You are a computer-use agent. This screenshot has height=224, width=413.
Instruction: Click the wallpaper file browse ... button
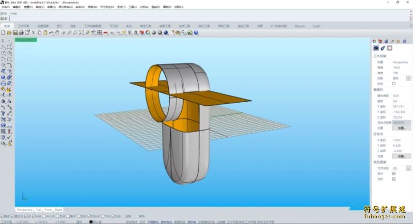tap(408, 168)
